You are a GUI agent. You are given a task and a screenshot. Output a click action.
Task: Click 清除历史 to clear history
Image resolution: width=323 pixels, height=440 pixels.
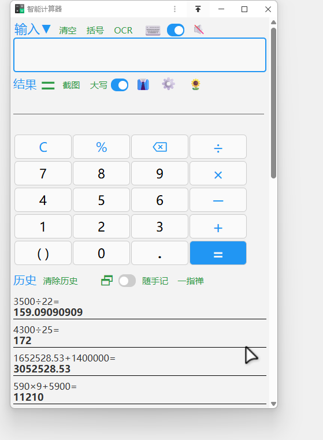click(x=60, y=281)
